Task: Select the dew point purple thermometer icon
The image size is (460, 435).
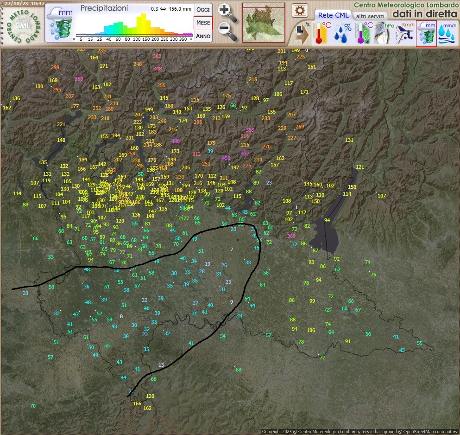Action: click(x=363, y=33)
